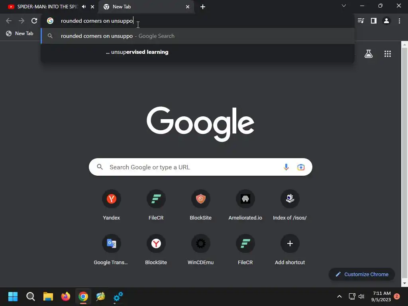Viewport: 408px width, 306px height.
Task: Open Windows taskbar search
Action: pyautogui.click(x=30, y=296)
